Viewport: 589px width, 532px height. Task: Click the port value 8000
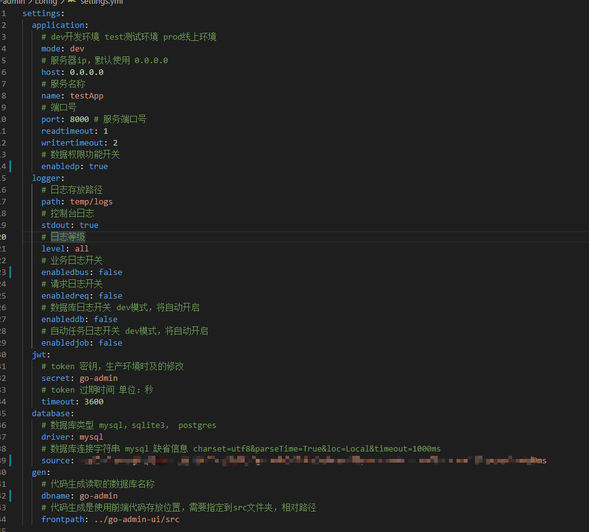click(79, 120)
